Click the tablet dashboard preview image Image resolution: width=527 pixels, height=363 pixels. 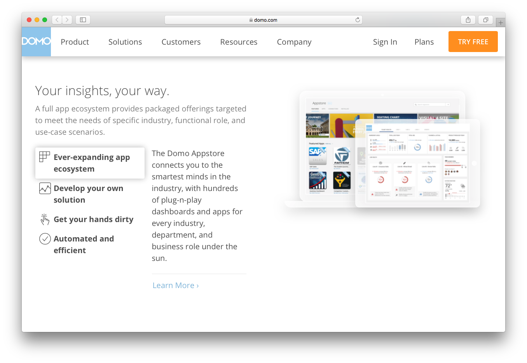[418, 163]
